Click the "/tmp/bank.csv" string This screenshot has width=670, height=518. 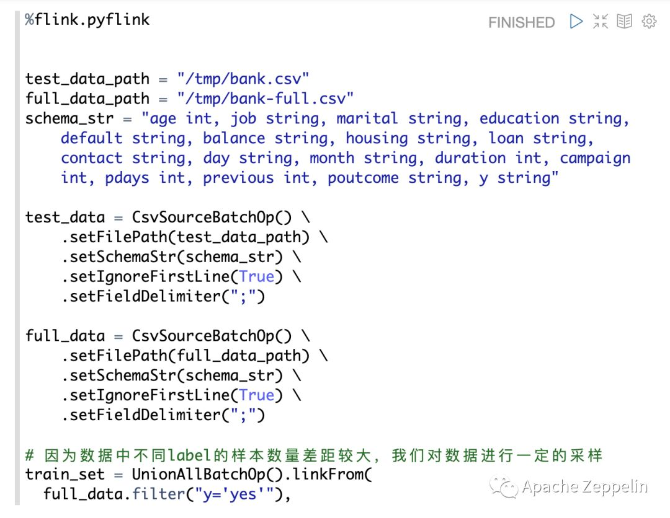243,79
